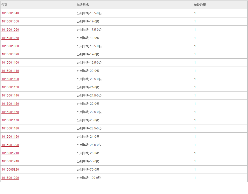248x194 pixels.
Task: Open product code link 1015001050
Action: pos(10,21)
